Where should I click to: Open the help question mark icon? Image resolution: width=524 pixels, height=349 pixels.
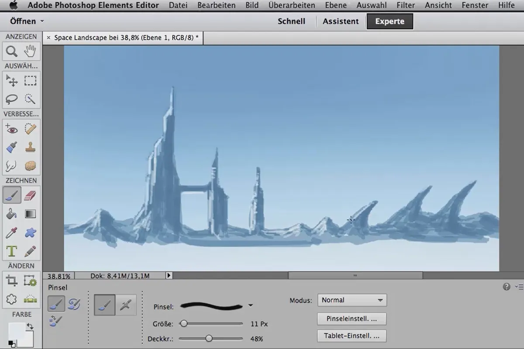507,287
